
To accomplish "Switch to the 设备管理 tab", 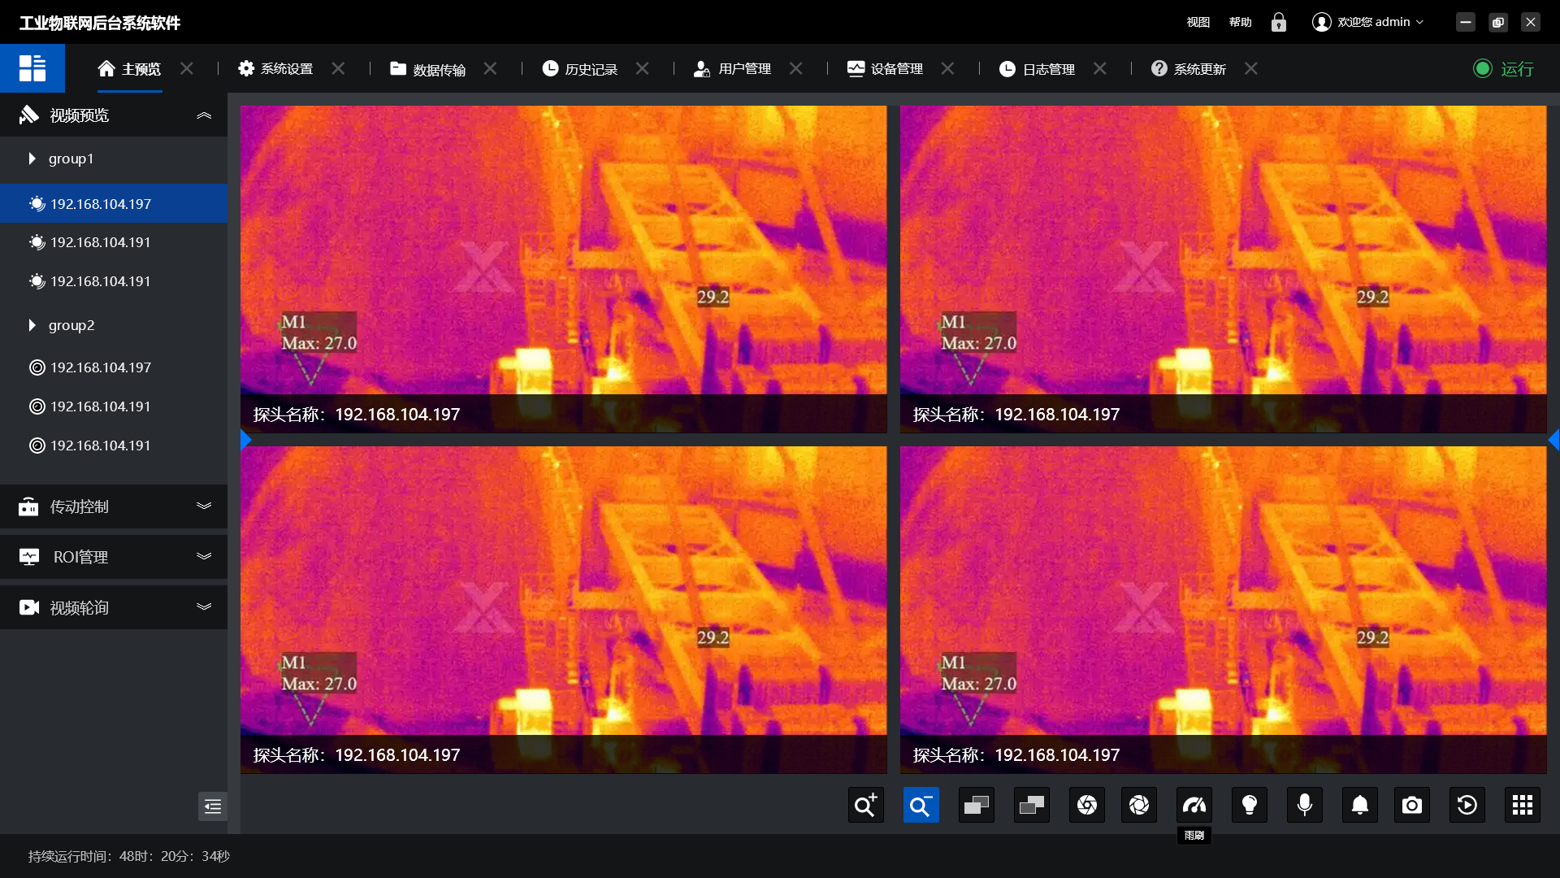I will click(894, 69).
